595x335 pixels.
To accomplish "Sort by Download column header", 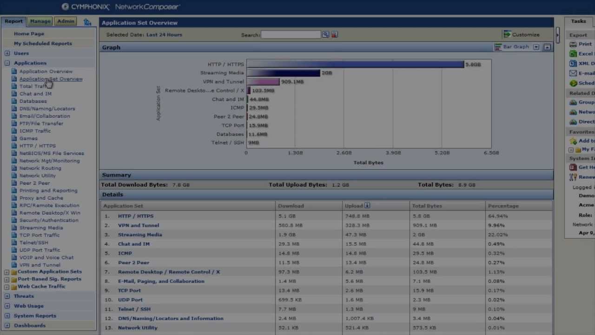I will click(x=291, y=206).
